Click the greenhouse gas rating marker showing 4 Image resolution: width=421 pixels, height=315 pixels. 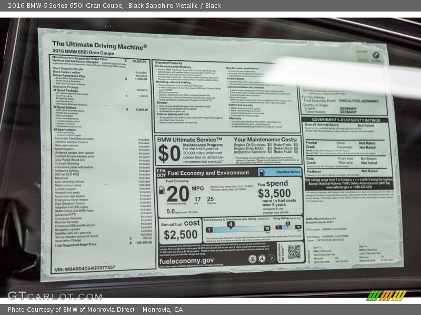[x=230, y=225]
